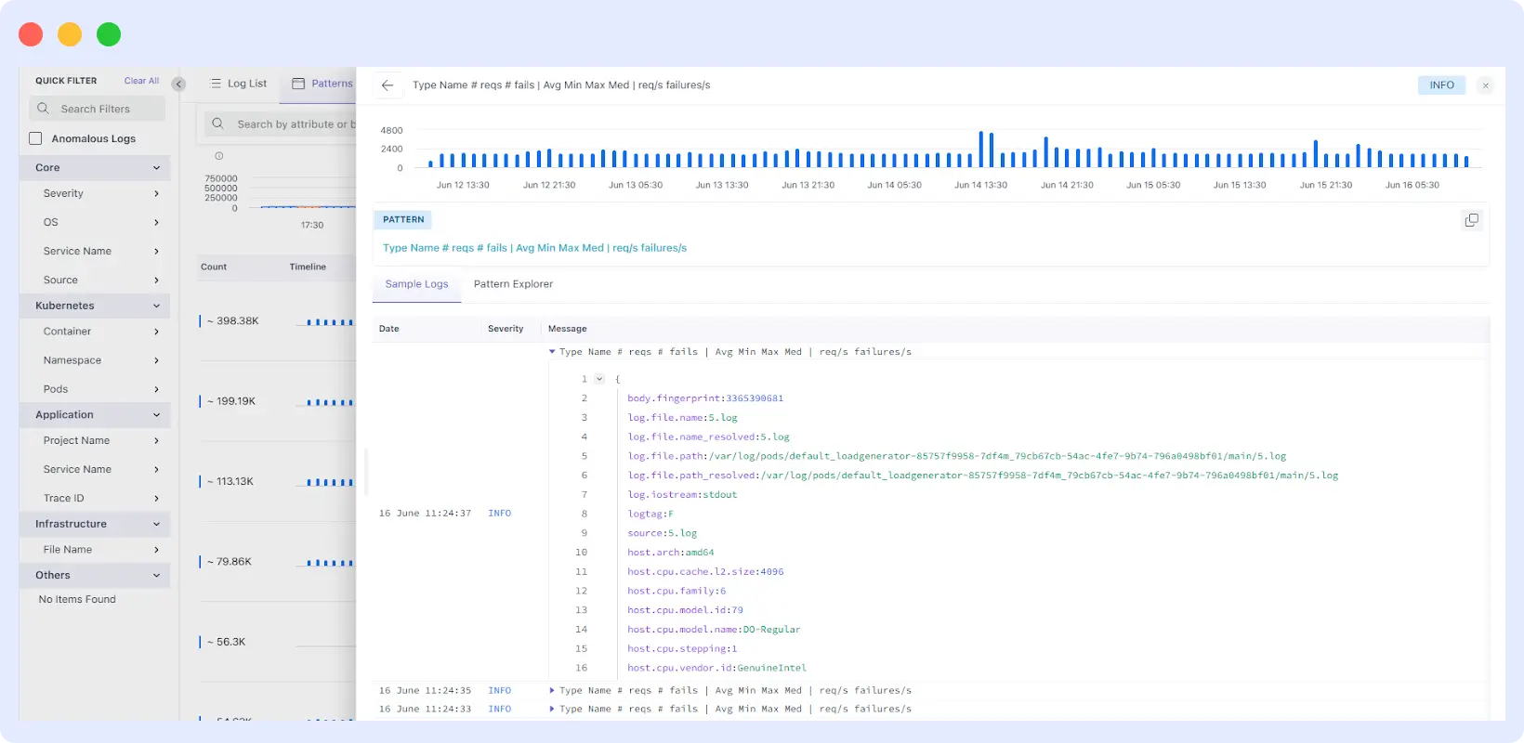Collapse the Application section
This screenshot has width=1524, height=743.
pos(156,415)
